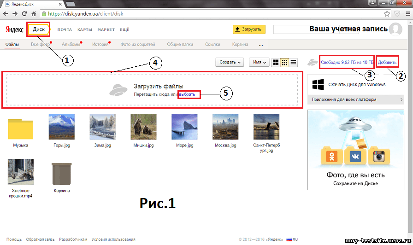Click the browser reload icon

click(x=26, y=13)
